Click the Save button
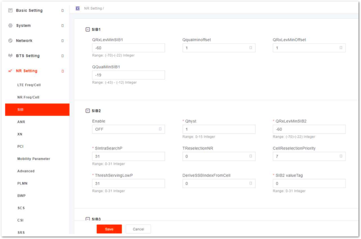 coord(109,229)
